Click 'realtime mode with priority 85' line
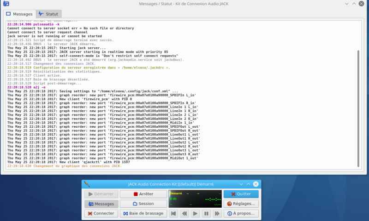Viewport: 369px width, 221px height. pyautogui.click(x=88, y=52)
